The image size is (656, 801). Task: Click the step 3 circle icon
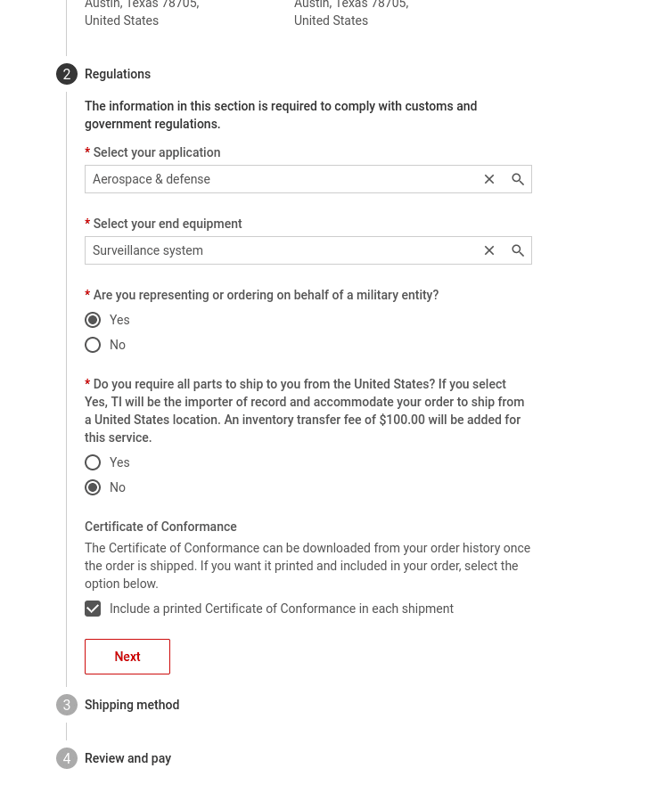click(67, 705)
